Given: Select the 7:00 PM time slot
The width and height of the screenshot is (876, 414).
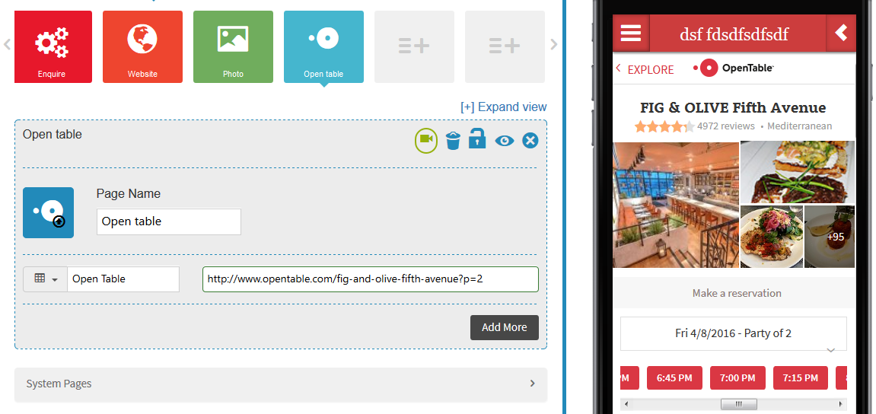Looking at the screenshot, I should point(737,377).
